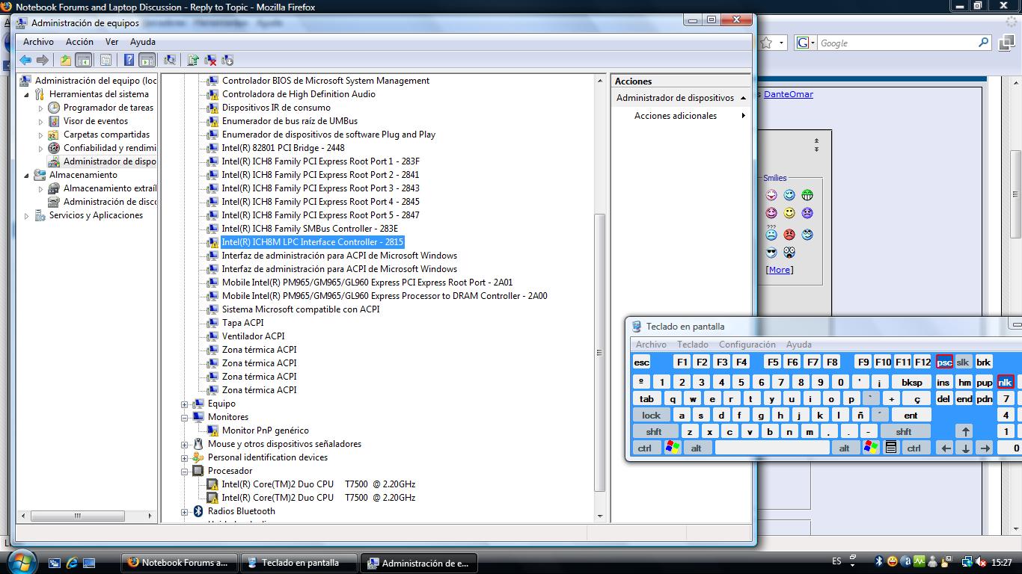Click the application menu key icon
The width and height of the screenshot is (1022, 574).
(891, 448)
